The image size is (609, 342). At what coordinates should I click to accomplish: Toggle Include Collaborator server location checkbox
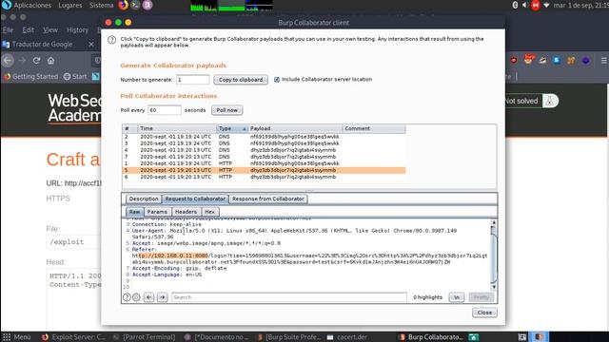tap(277, 80)
